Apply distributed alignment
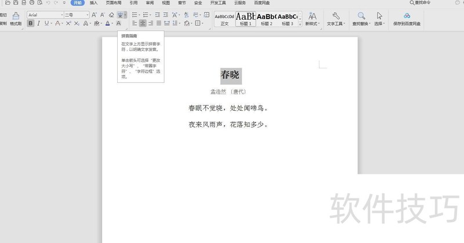Viewport: 464px width, 243px height. coord(167,23)
